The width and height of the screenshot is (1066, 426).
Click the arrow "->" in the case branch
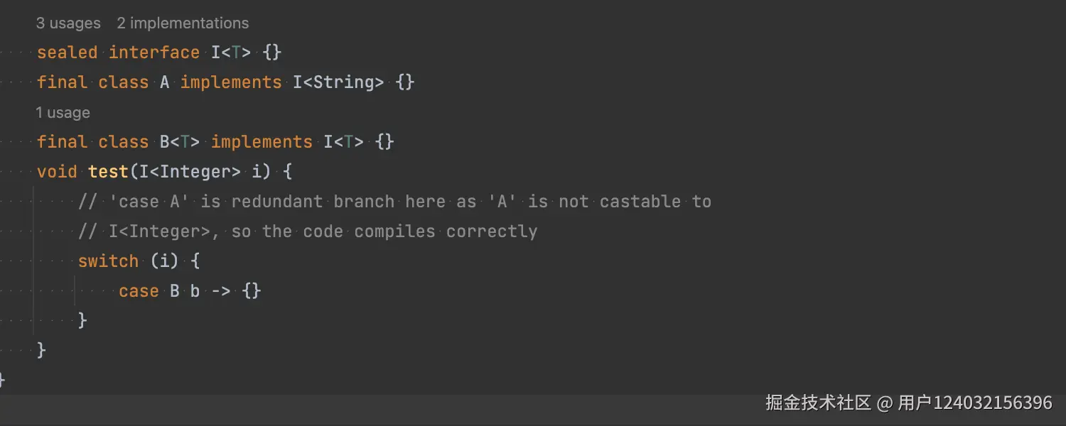pyautogui.click(x=220, y=291)
